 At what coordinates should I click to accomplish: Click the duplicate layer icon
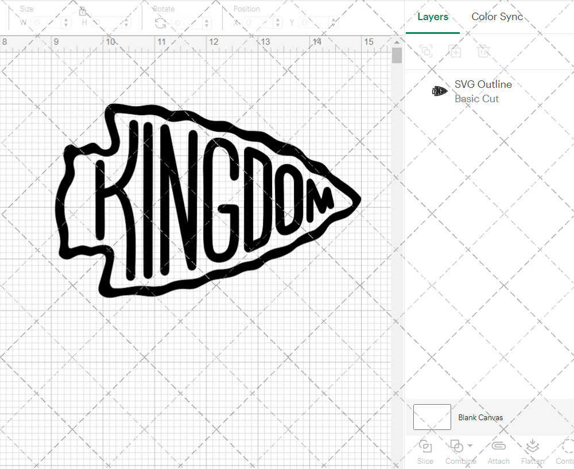point(426,51)
